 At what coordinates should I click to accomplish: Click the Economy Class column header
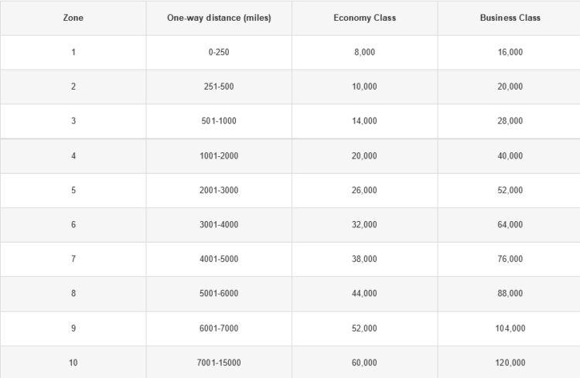(365, 18)
